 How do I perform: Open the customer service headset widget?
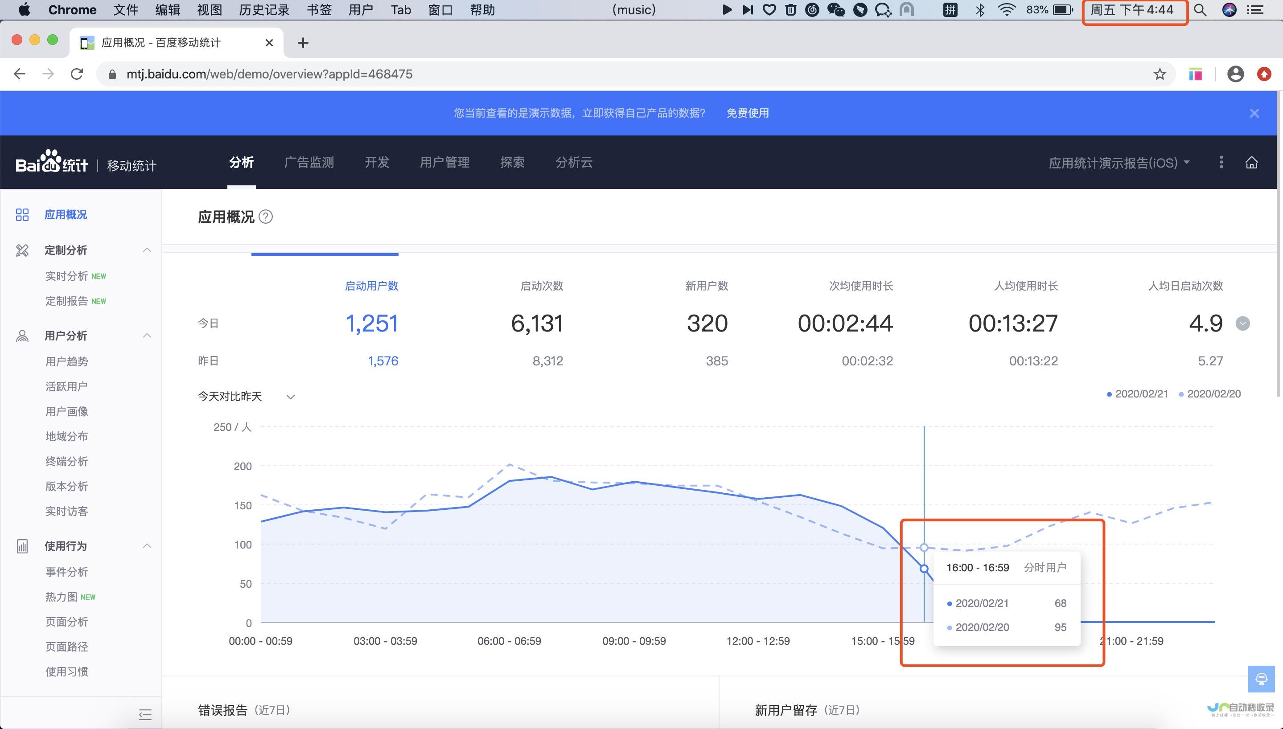(1262, 679)
